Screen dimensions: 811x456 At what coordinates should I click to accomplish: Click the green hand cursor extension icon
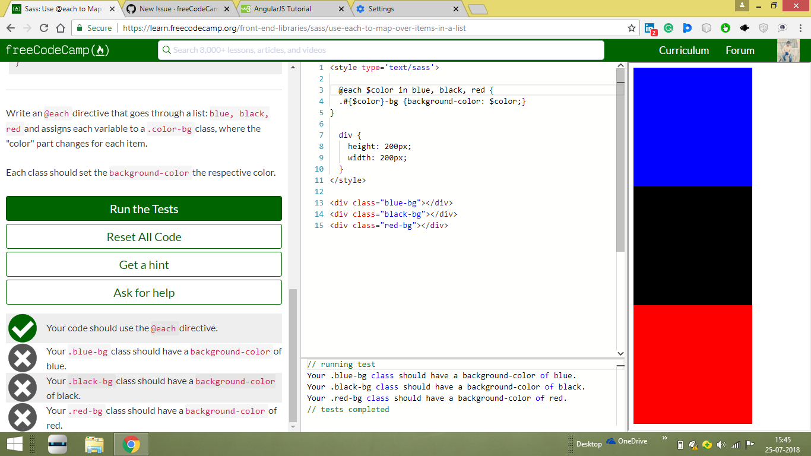pos(725,27)
